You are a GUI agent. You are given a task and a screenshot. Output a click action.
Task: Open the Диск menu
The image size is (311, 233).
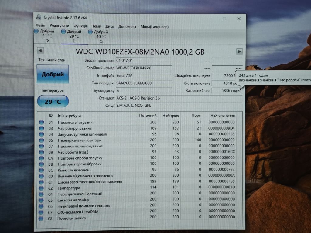pyautogui.click(x=110, y=26)
